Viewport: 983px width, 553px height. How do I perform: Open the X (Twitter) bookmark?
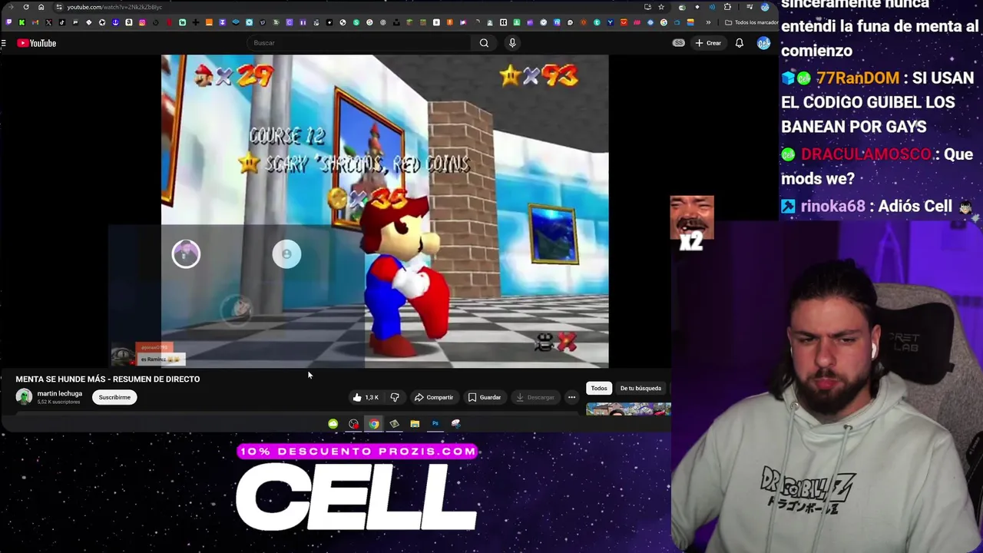(48, 22)
